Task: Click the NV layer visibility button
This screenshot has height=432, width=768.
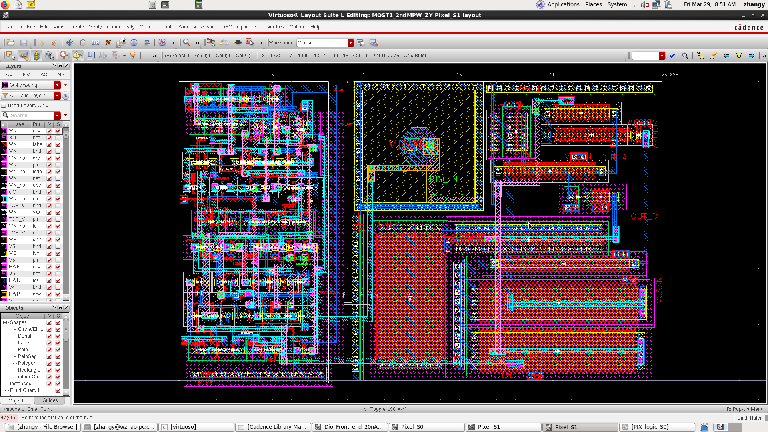Action: [26, 75]
